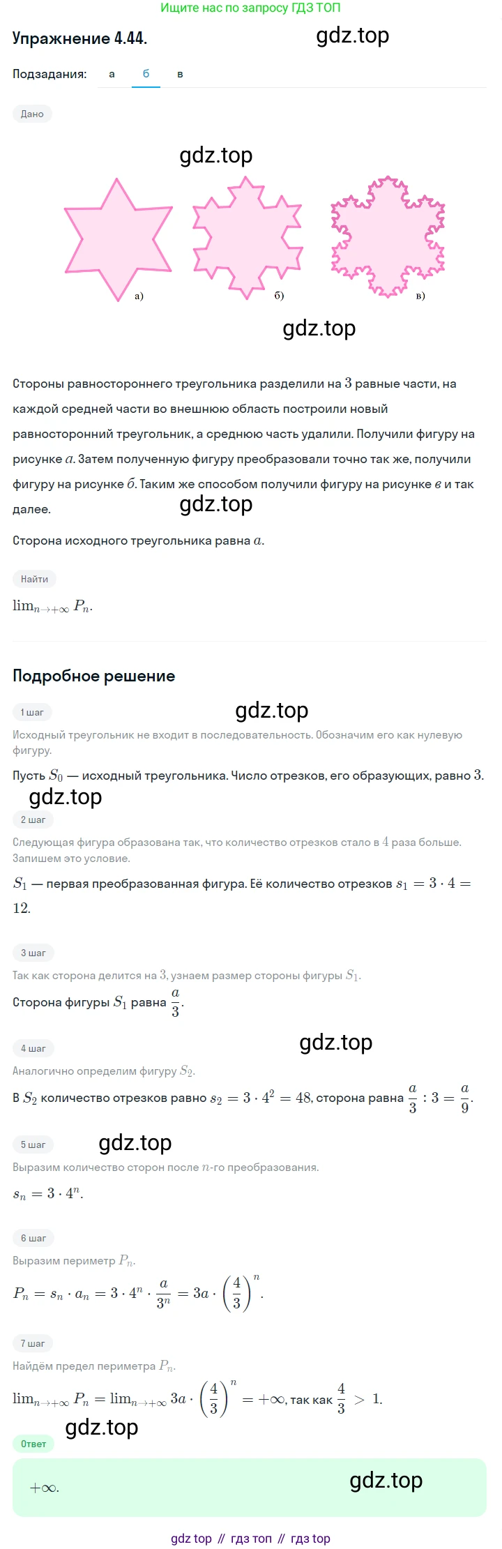Select subtask tab а

coord(112,74)
